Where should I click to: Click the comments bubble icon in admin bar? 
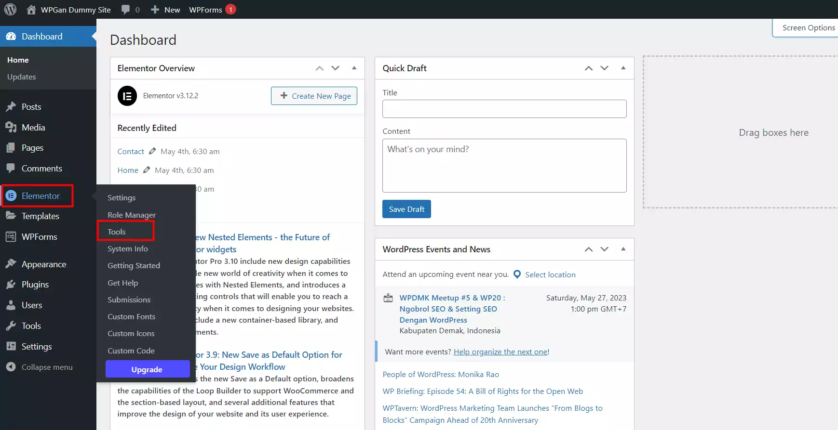125,10
